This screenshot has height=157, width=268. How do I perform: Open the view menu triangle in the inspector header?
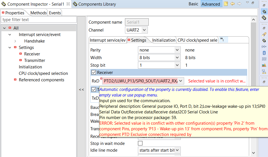pos(247,3)
